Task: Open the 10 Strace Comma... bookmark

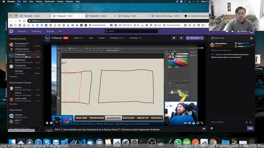Action: [x=172, y=25]
